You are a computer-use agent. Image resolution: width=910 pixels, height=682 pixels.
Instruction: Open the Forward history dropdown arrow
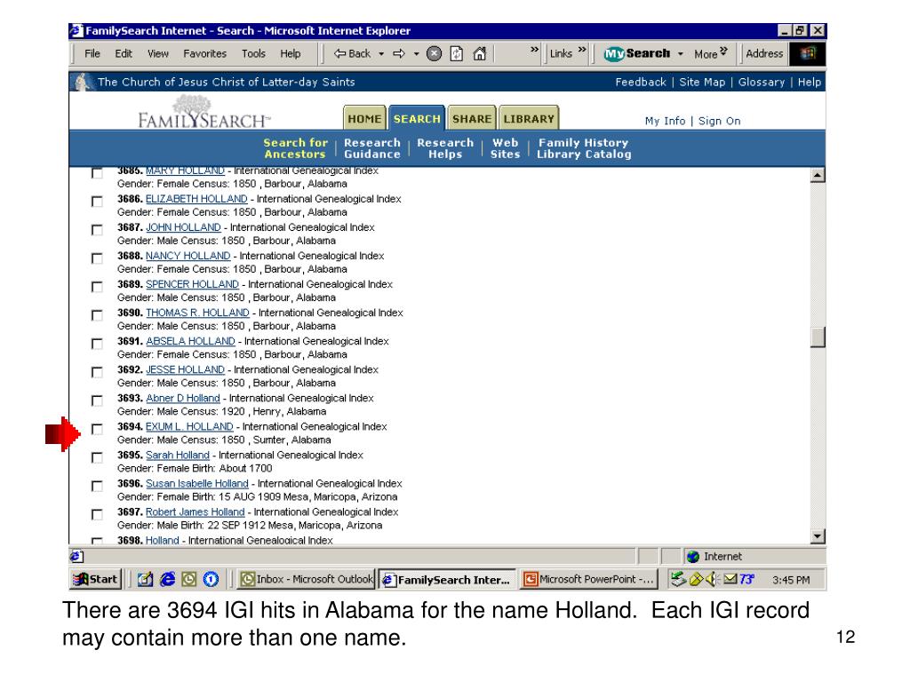416,54
